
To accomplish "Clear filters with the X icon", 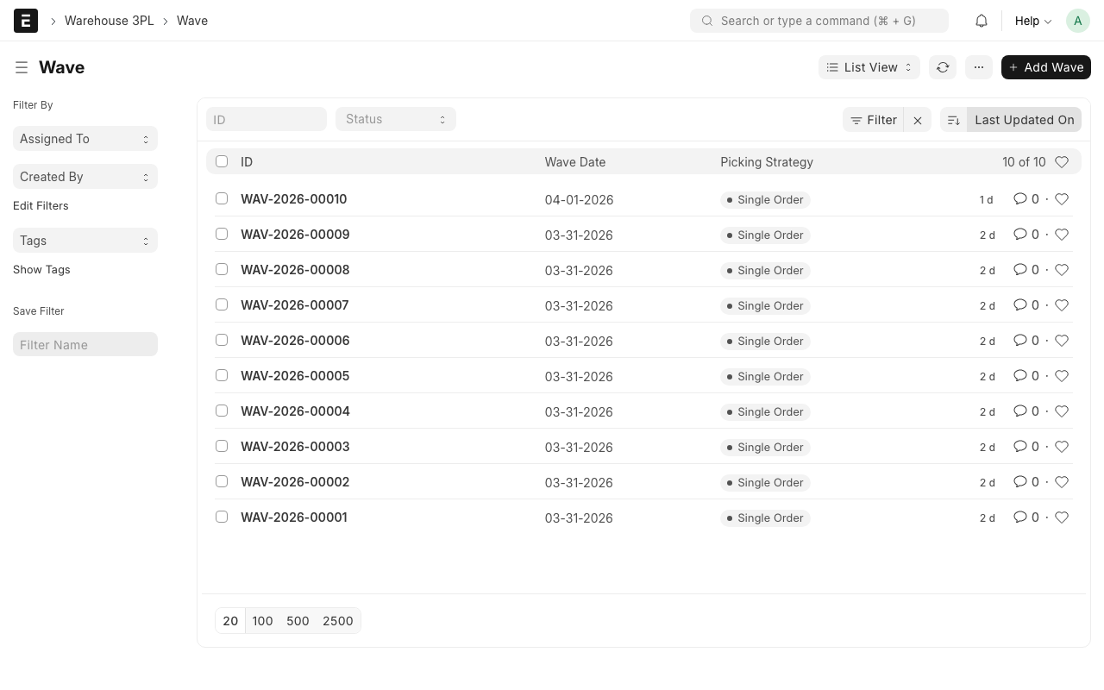I will (x=918, y=120).
